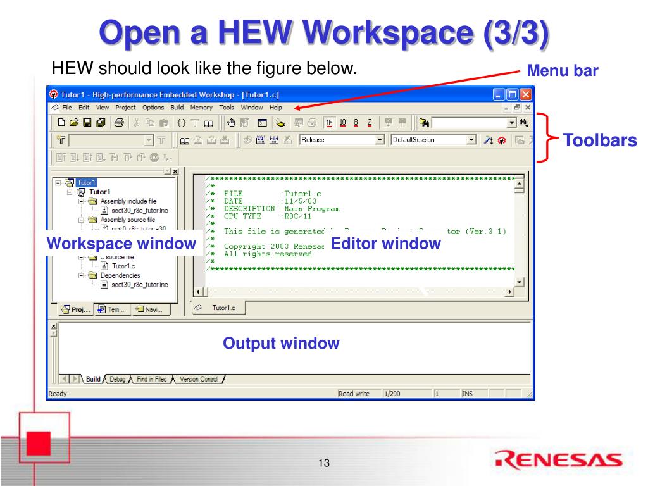Set radix to decimal with the 10 icon
This screenshot has width=648, height=486.
pos(342,123)
